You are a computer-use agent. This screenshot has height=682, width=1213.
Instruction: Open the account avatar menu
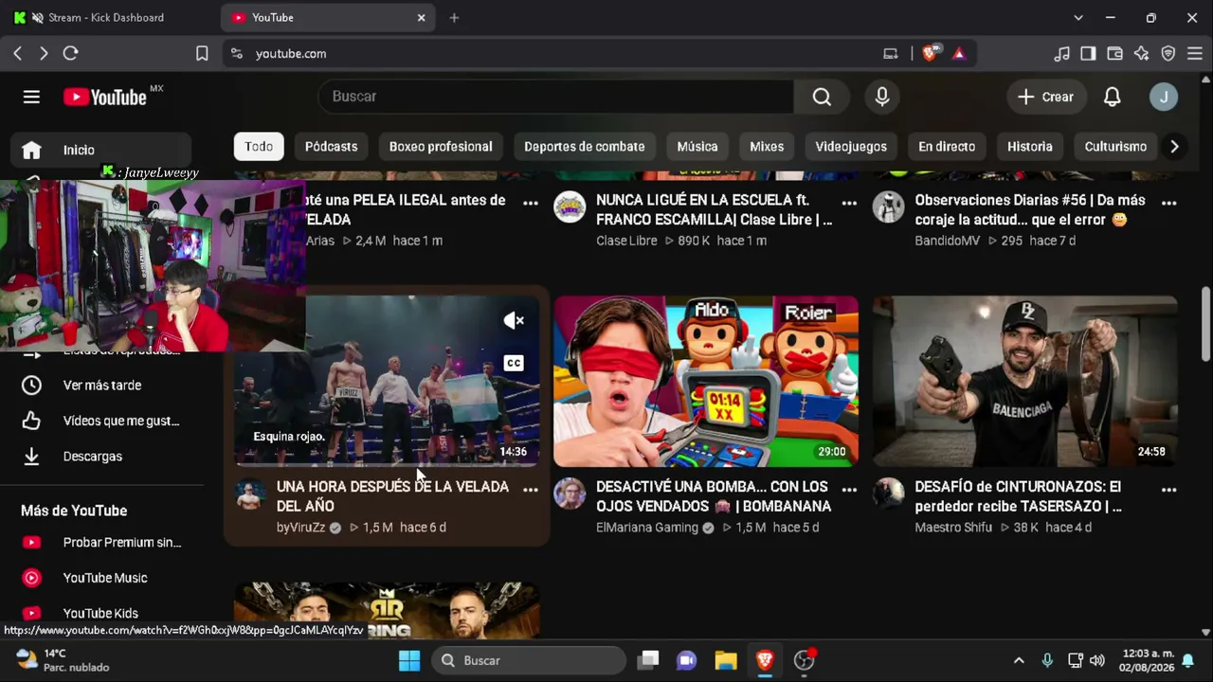point(1164,97)
